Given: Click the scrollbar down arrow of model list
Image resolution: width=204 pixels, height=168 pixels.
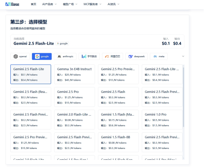Looking at the screenshot, I should tap(183, 158).
